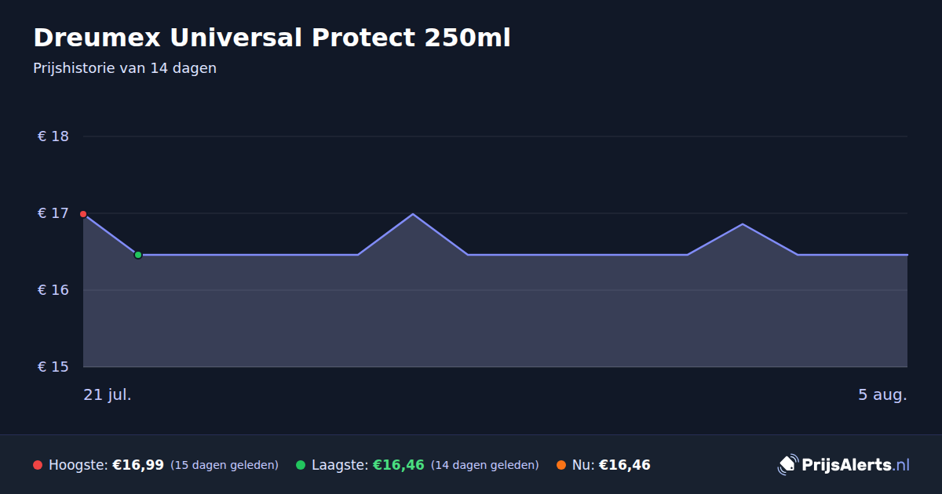Click the 15 dagen geleden note
The width and height of the screenshot is (942, 494).
[225, 465]
